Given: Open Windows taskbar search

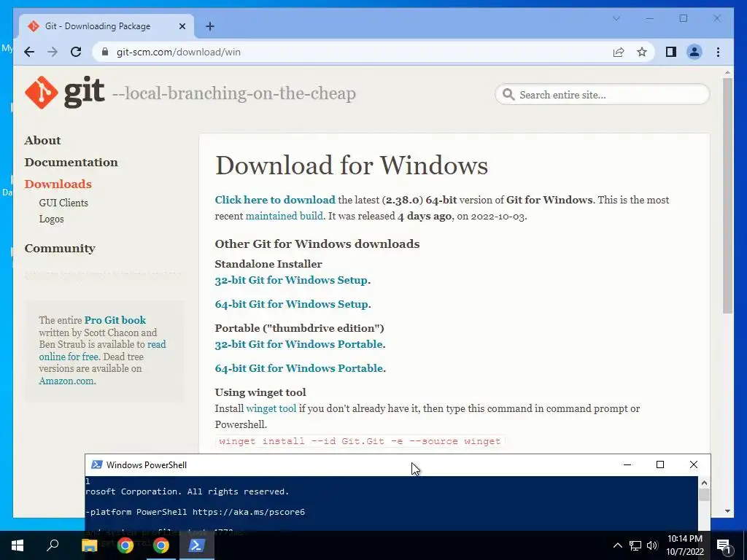Looking at the screenshot, I should tap(53, 545).
